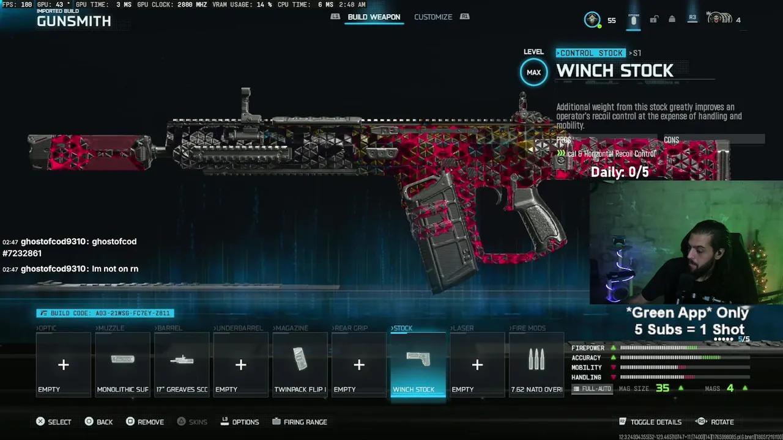Click the Control Stock category tag
The image size is (783, 440).
click(590, 53)
